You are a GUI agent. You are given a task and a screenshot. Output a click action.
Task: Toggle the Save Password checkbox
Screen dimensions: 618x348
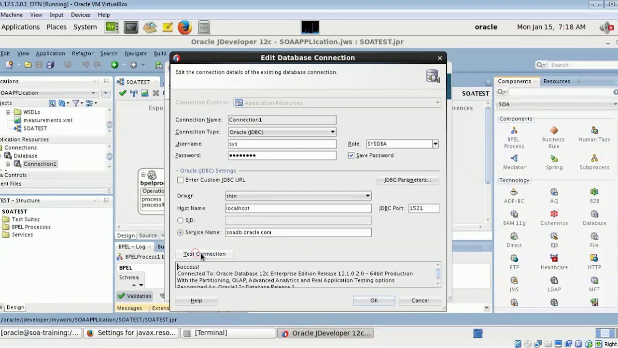point(351,155)
